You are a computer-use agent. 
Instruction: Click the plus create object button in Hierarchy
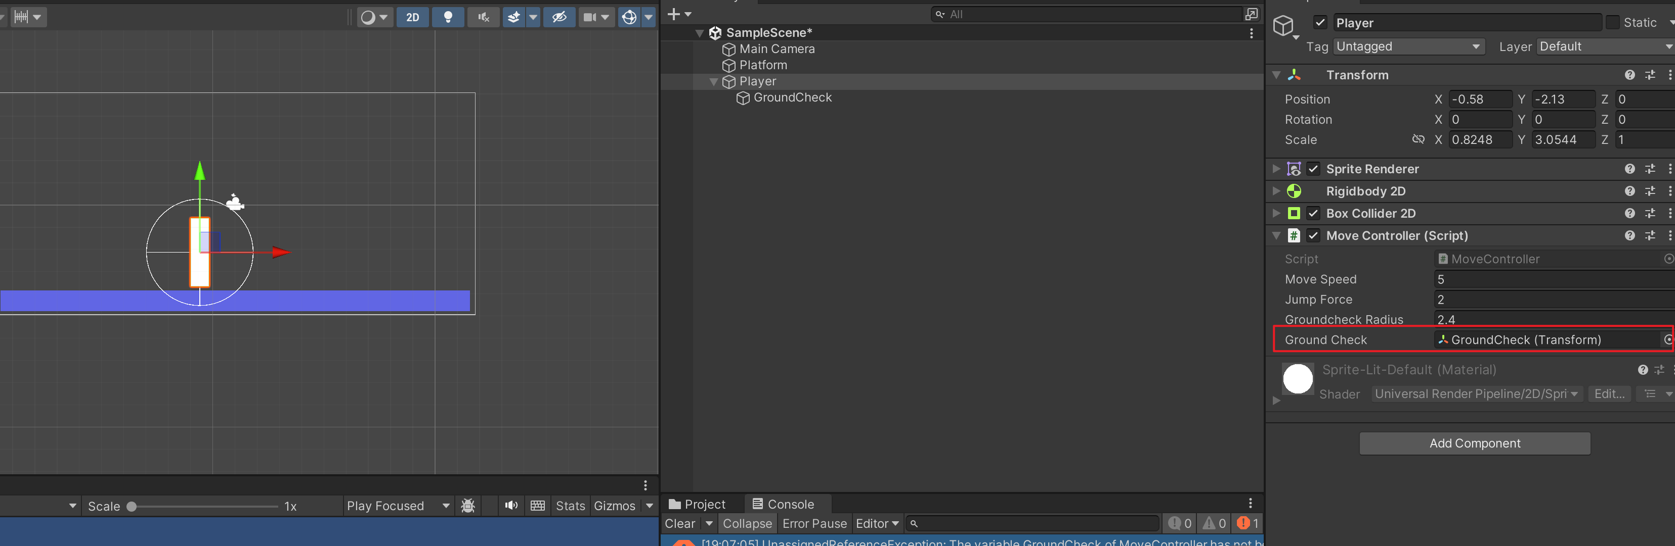tap(679, 14)
